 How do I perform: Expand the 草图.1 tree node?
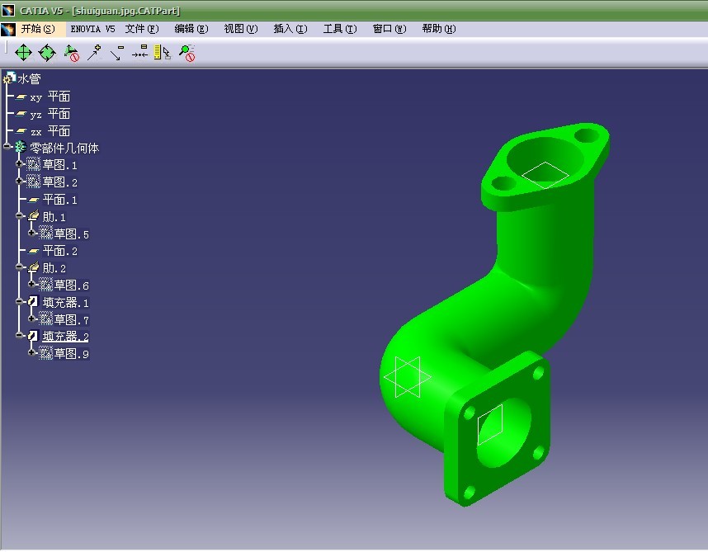pos(20,164)
